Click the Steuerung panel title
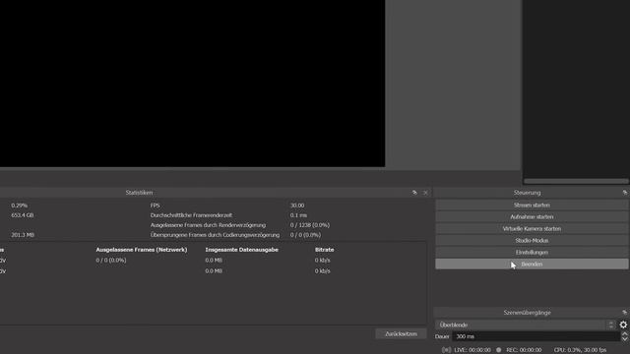This screenshot has width=630, height=354. tap(528, 193)
